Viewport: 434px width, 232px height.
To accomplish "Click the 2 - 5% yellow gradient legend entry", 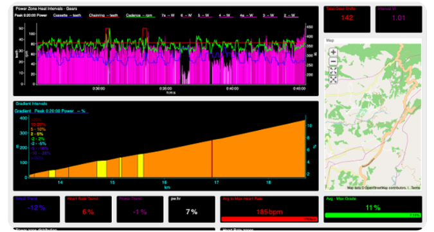I will tap(37, 134).
